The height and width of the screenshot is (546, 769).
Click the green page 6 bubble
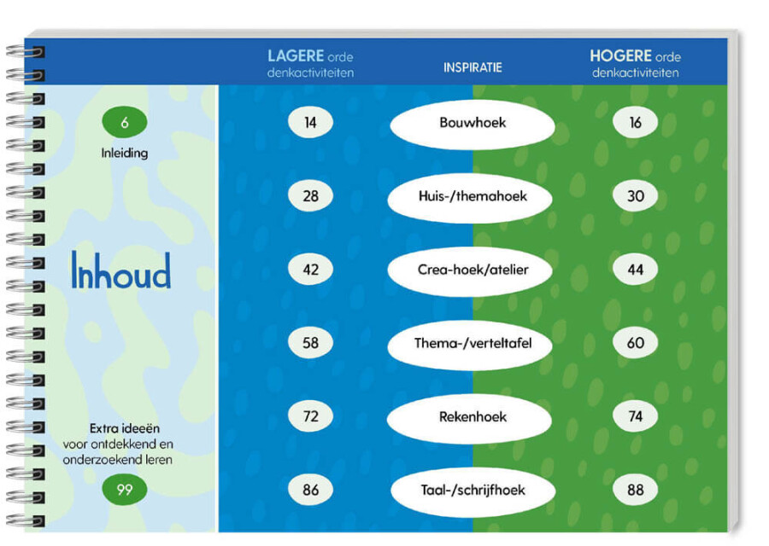coord(124,123)
